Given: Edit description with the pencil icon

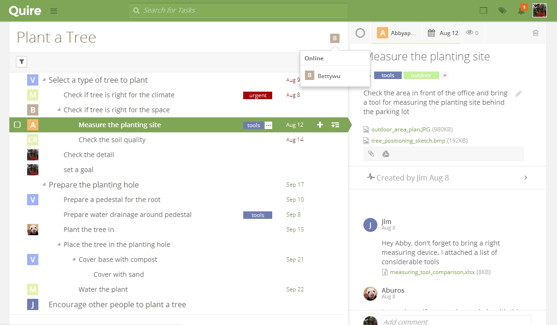Looking at the screenshot, I should [519, 94].
